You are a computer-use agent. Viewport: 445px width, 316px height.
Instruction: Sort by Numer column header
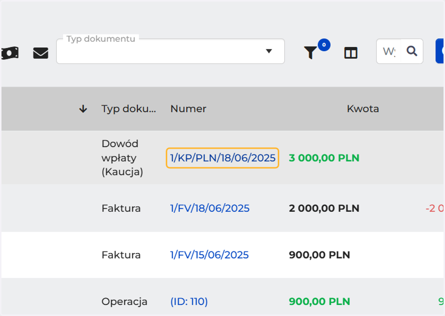coord(188,109)
